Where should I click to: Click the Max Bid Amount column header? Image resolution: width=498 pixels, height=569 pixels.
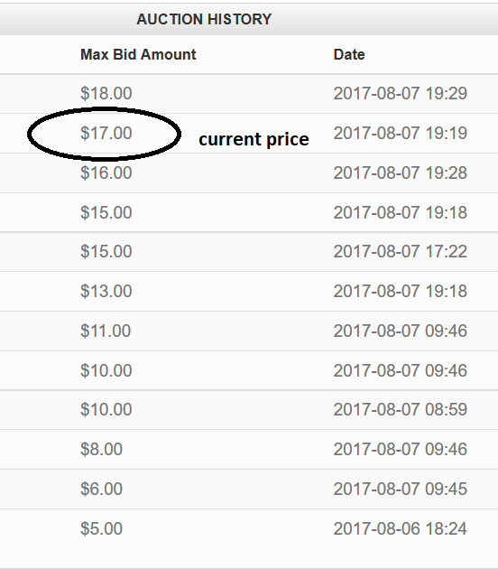point(138,54)
